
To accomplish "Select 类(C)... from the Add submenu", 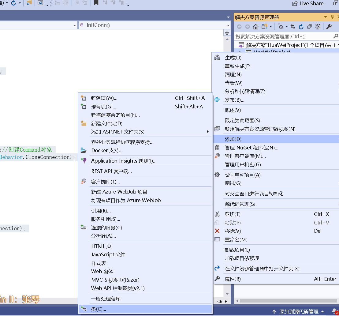I will click(98, 309).
